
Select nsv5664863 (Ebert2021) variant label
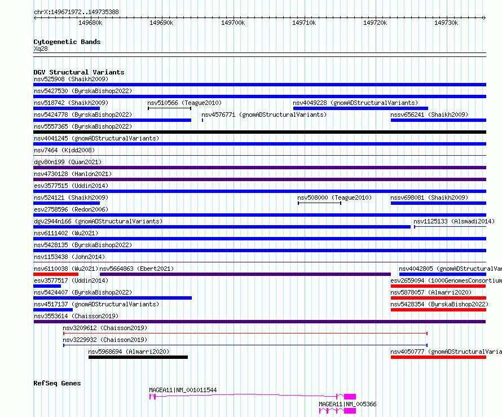[136, 269]
